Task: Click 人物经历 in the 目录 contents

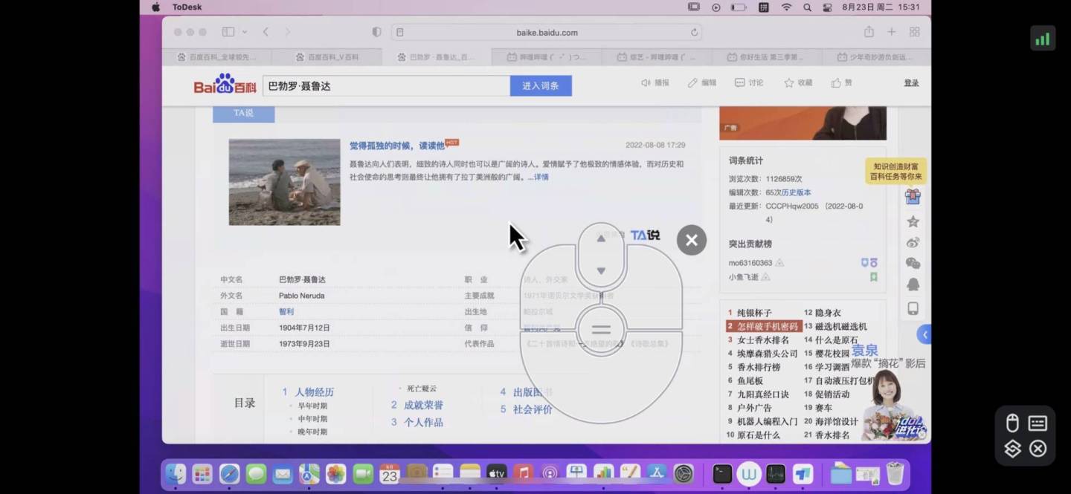Action: tap(315, 392)
